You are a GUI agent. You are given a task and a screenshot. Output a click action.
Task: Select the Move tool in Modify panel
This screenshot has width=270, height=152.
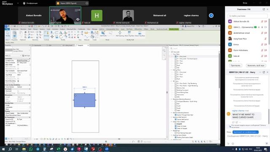(52, 37)
